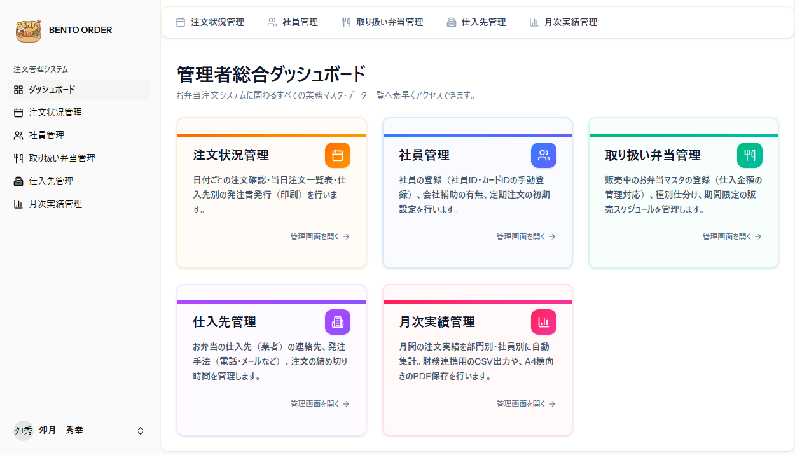This screenshot has width=795, height=455.
Task: Click the 月次実績管理 card title
Action: pyautogui.click(x=437, y=322)
